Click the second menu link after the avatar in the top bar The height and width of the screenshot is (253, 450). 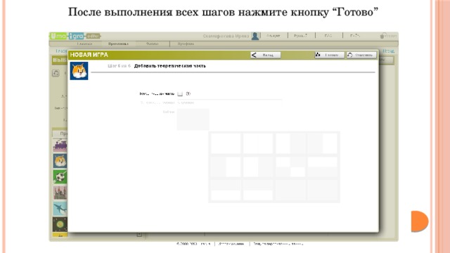click(300, 36)
